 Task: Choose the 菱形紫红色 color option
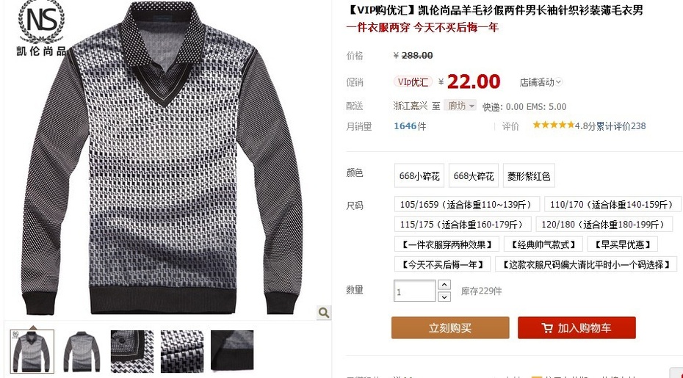pyautogui.click(x=529, y=176)
